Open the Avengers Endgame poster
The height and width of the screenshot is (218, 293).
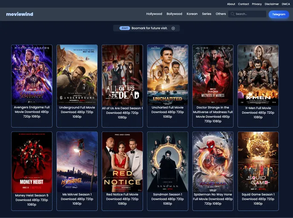click(32, 75)
